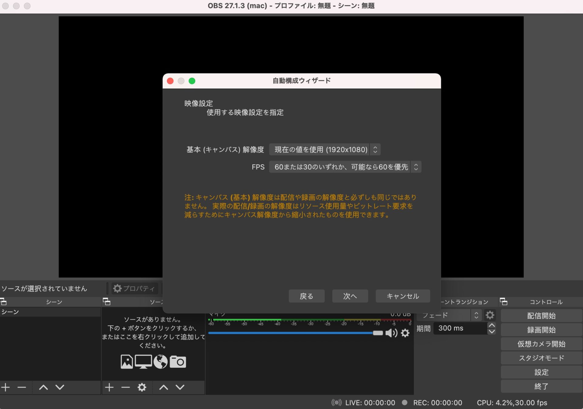This screenshot has width=583, height=409.
Task: Close the auto-configuration wizard with the red button
Action: click(x=170, y=81)
